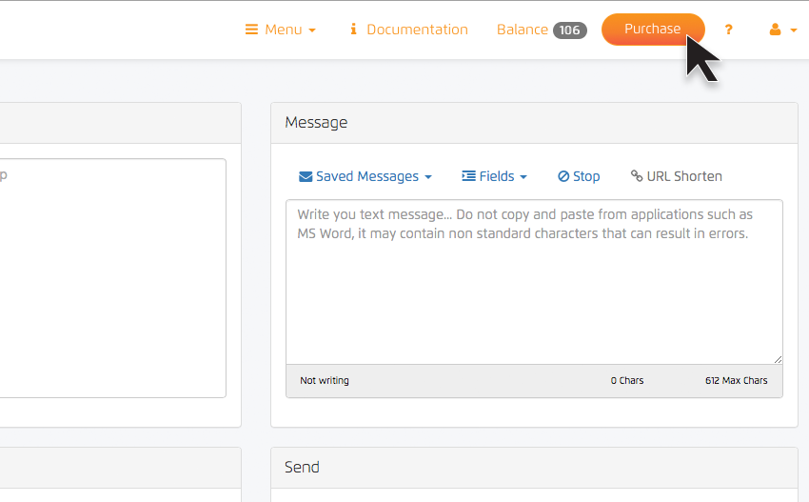Click the 612 Max Chars label
Screen dimensions: 809x502
(737, 381)
